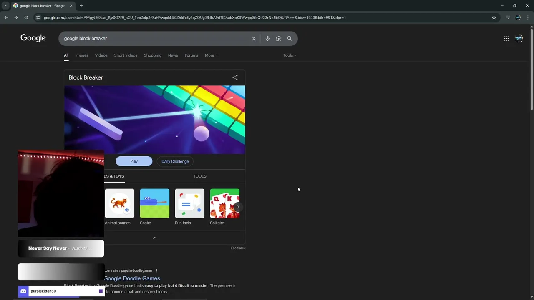Submit search with the magnifier icon
Screen dimensions: 534x300
pyautogui.click(x=290, y=38)
